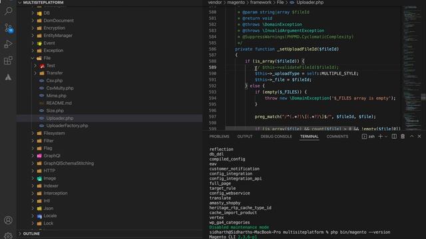Image resolution: width=426 pixels, height=239 pixels.
Task: Select the TERMINAL tab
Action: coord(309,137)
